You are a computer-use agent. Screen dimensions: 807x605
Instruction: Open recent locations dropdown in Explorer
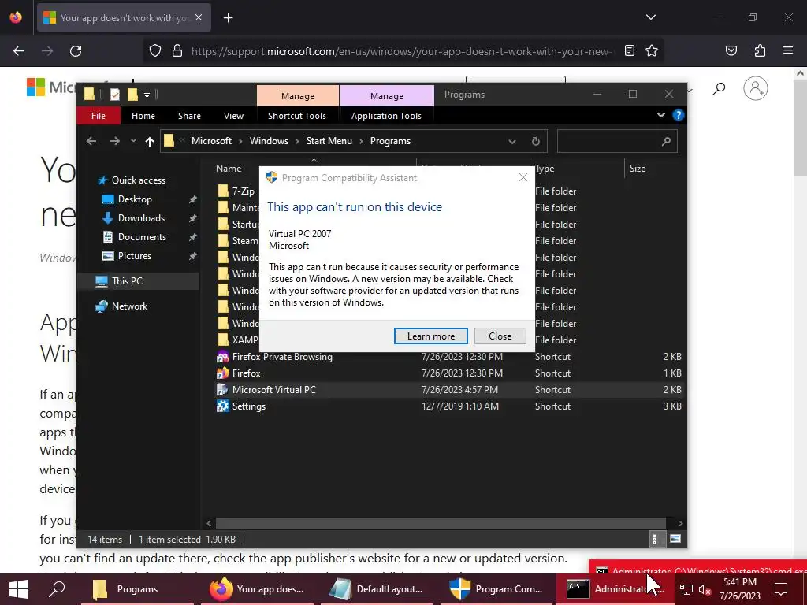point(133,141)
